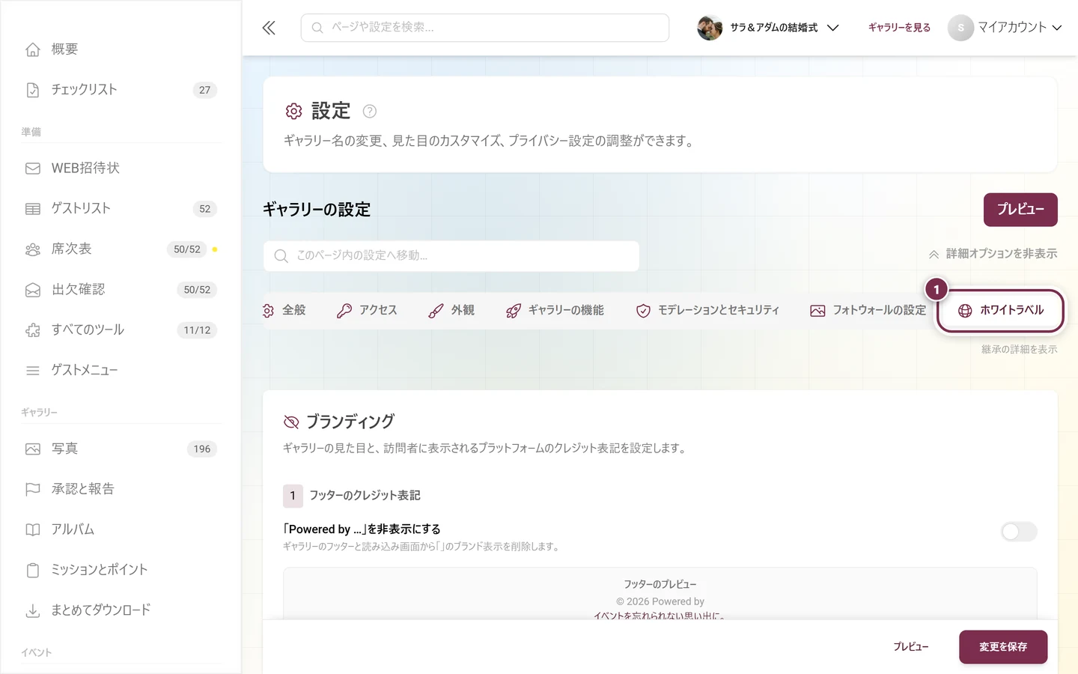
Task: Click the ゲストリスト table icon
Action: 33,209
